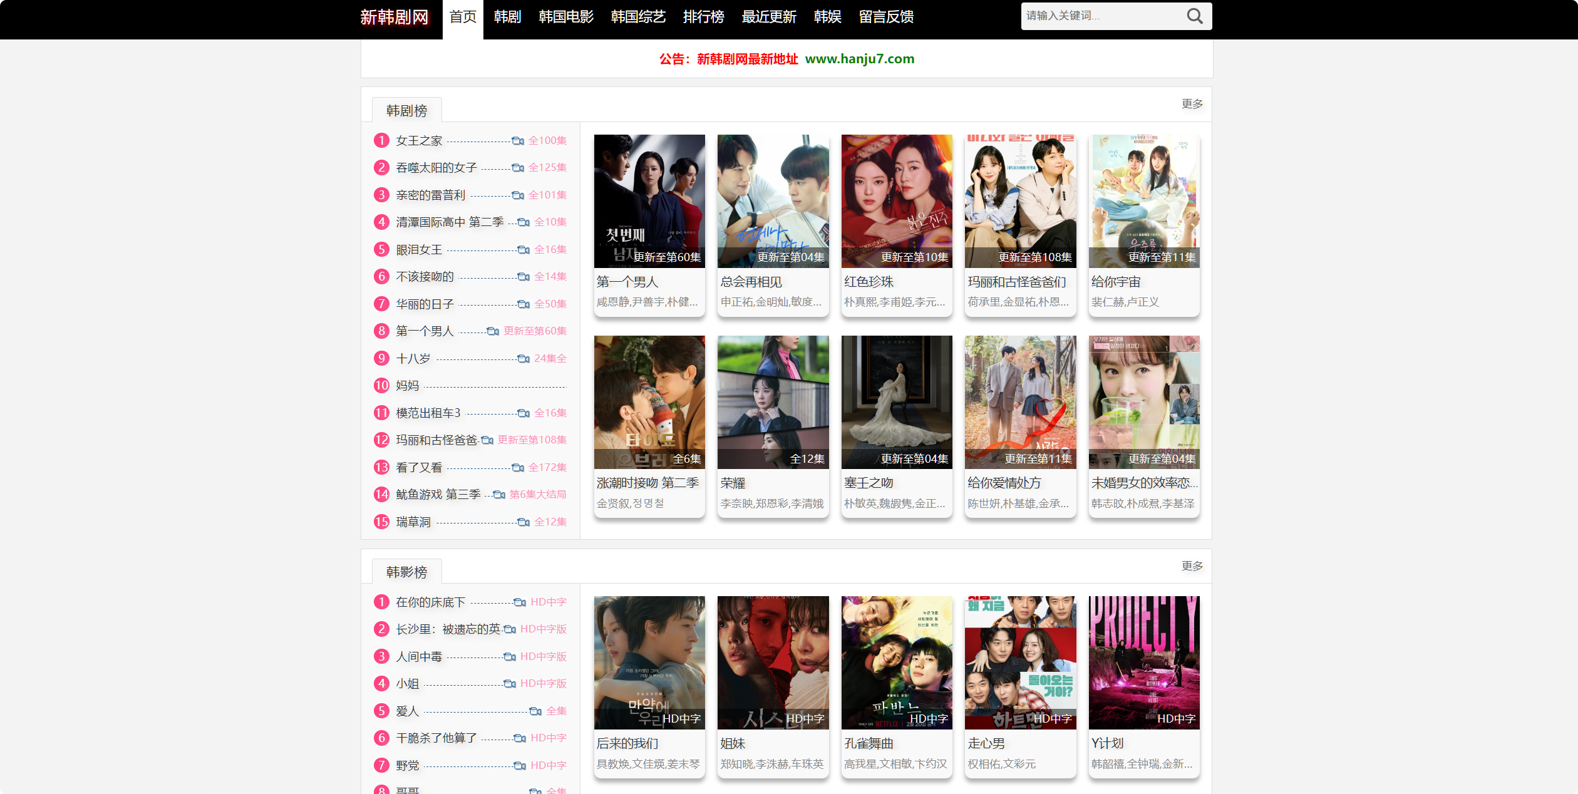Click camera icon next to 瑞草洞
The image size is (1578, 794).
click(523, 522)
